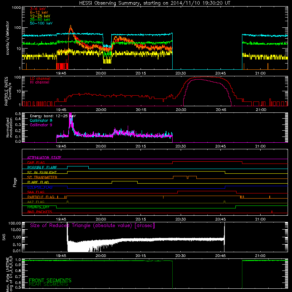
Task: Select the orange 6-12 keV legend entry
Action: [39, 12]
